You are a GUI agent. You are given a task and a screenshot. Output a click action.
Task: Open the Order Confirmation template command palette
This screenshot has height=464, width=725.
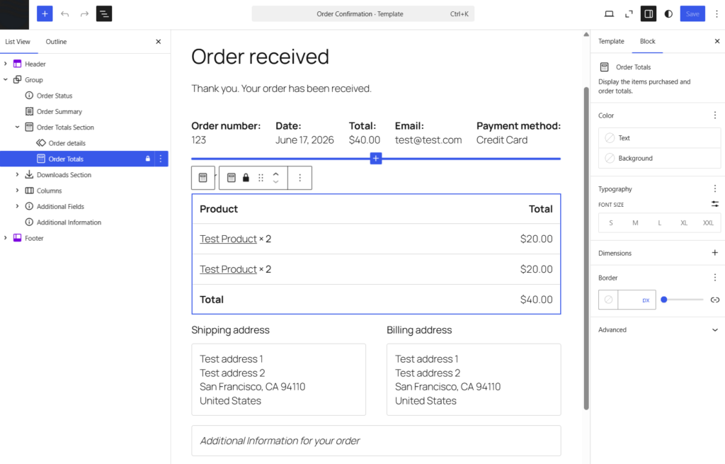[x=363, y=14]
